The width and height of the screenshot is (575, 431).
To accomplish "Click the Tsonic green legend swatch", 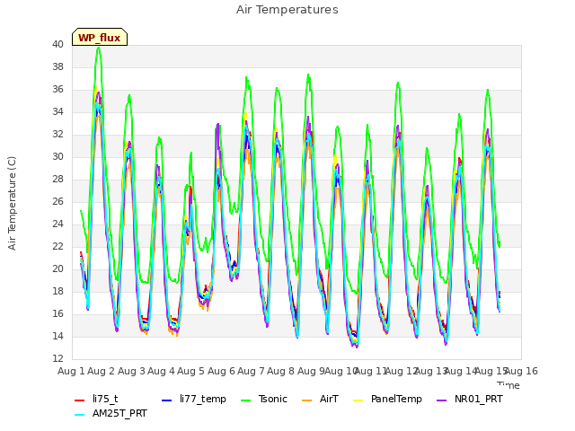I will (x=245, y=400).
